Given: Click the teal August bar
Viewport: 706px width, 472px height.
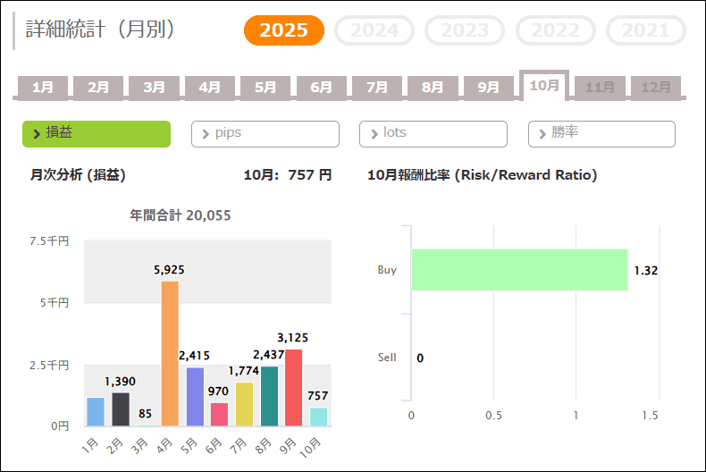Looking at the screenshot, I should [x=269, y=396].
